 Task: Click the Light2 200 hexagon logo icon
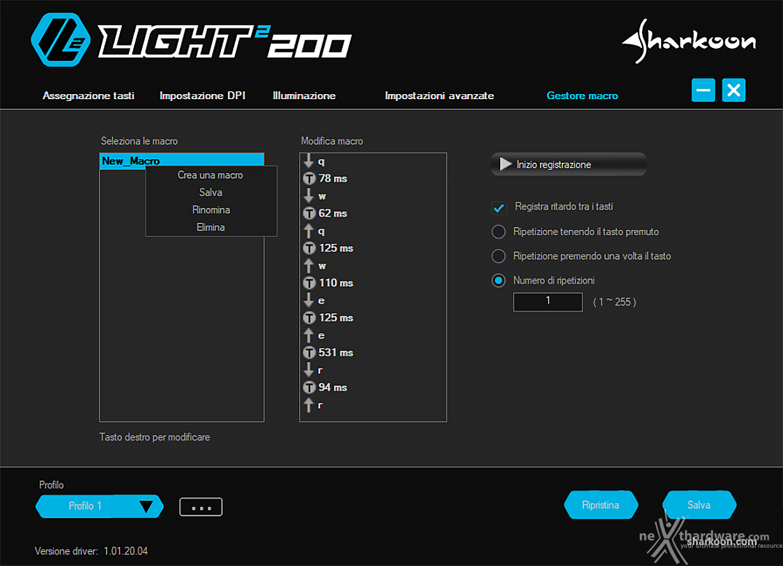point(62,40)
